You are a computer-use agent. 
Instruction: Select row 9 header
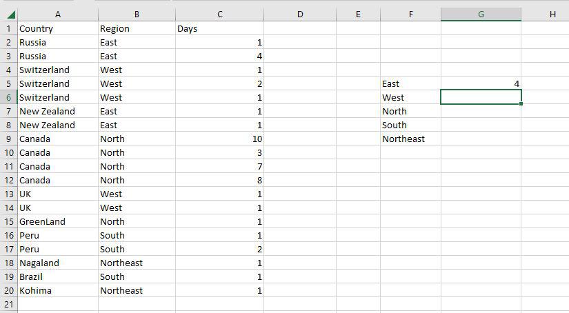pos(8,139)
